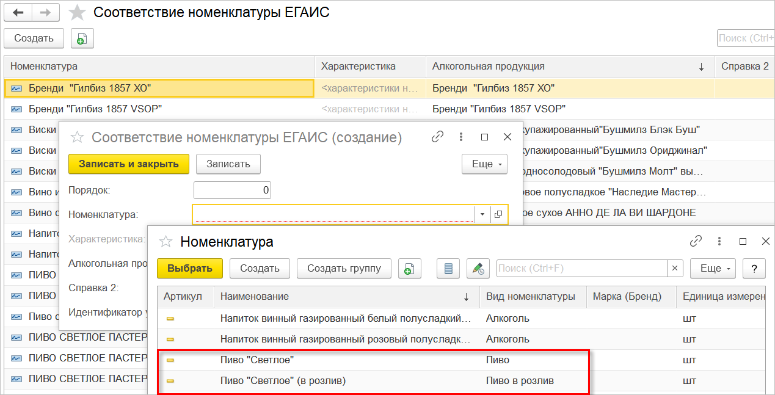Click the favorites star next to main title
Image resolution: width=775 pixels, height=395 pixels.
[77, 13]
